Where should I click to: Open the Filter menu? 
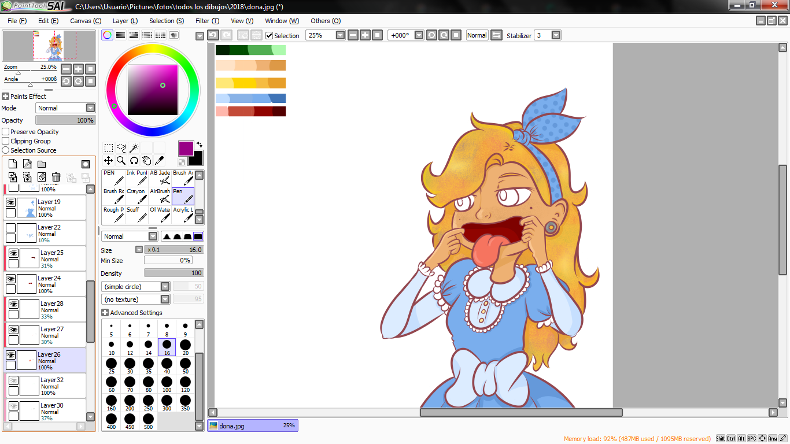click(x=206, y=21)
